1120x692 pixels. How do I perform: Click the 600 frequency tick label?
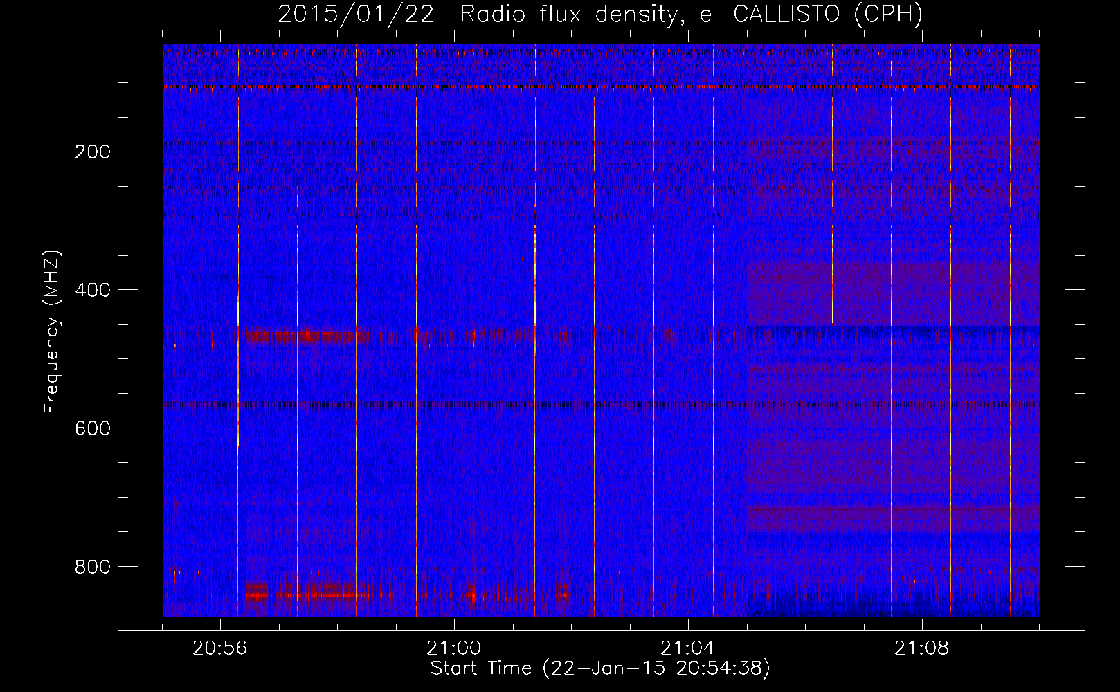click(x=93, y=428)
